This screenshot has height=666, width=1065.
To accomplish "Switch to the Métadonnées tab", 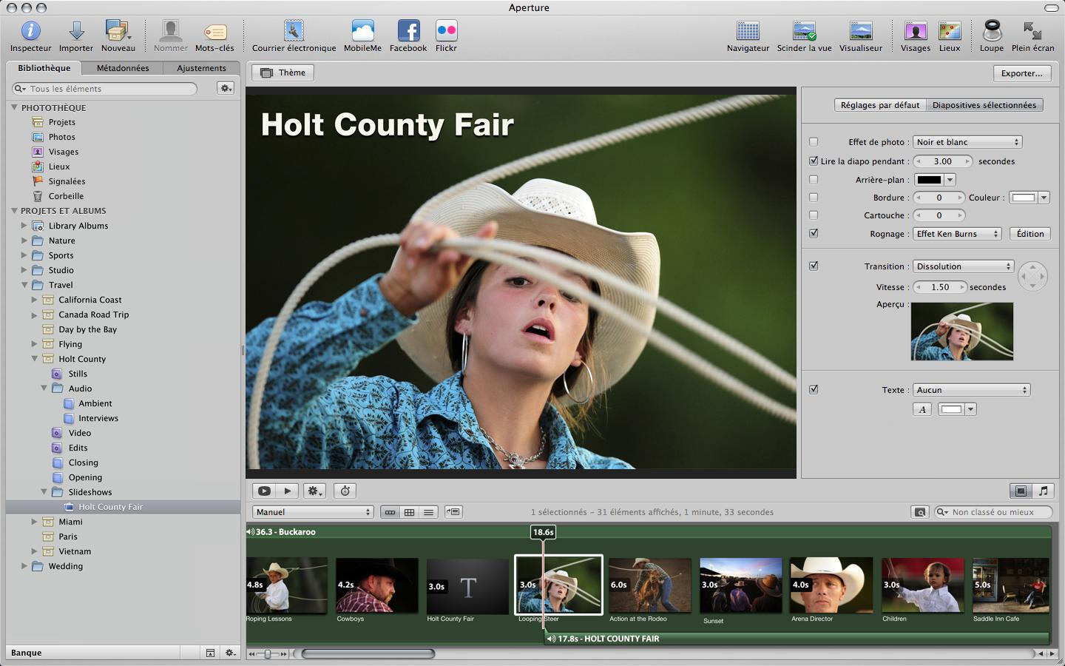I will (x=123, y=68).
